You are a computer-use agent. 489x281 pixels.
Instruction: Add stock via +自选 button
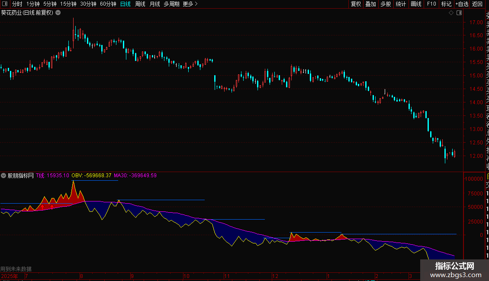point(461,4)
